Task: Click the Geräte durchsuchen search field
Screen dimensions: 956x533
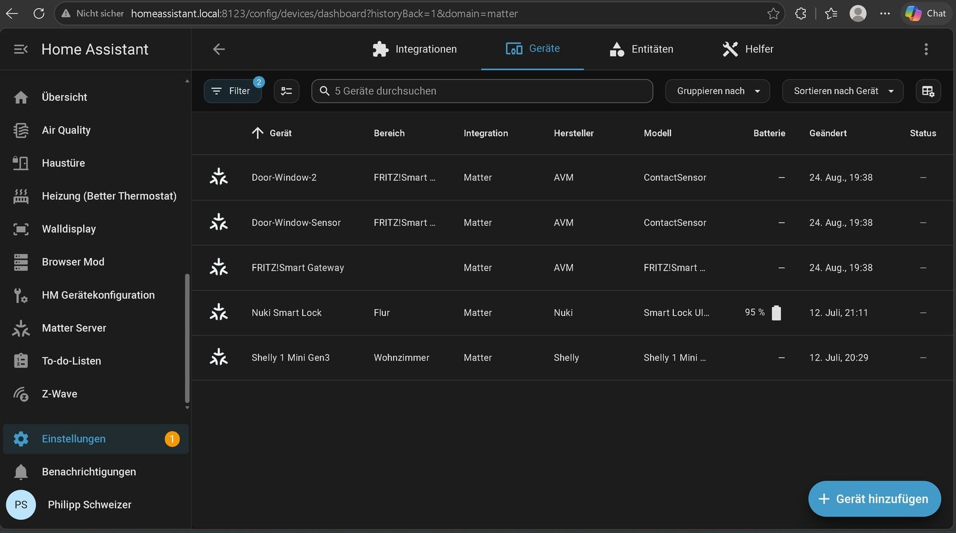Action: pos(482,91)
